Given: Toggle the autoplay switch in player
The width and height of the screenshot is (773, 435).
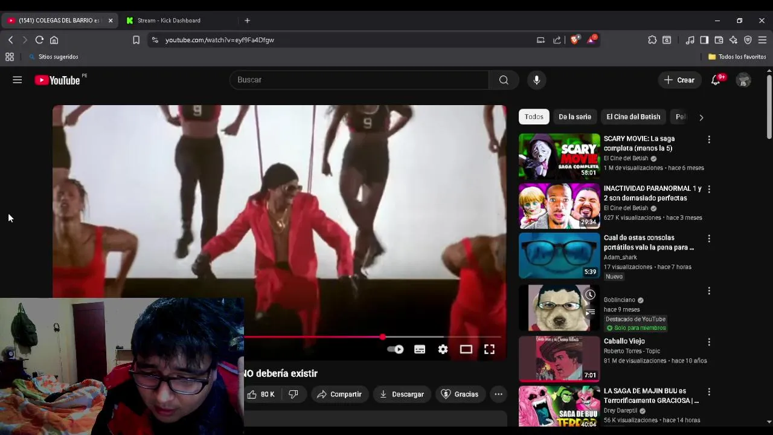Looking at the screenshot, I should 395,349.
